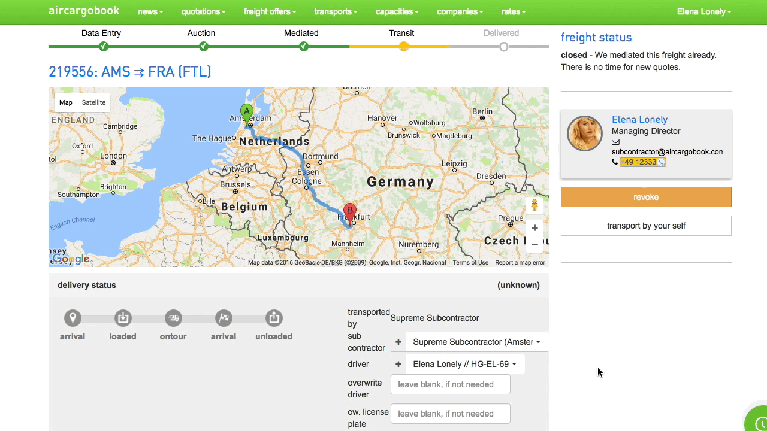Zoom in the map with plus button

click(x=535, y=228)
